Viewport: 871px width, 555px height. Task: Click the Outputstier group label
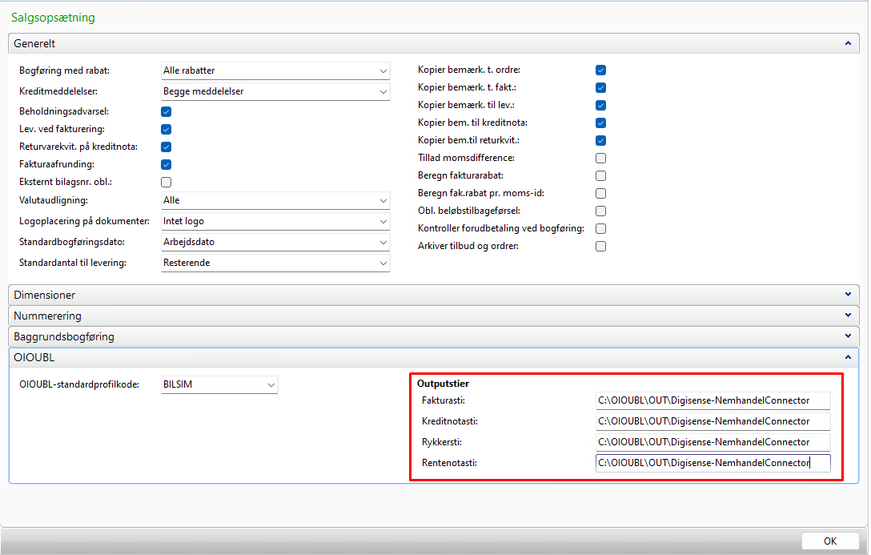click(x=444, y=384)
